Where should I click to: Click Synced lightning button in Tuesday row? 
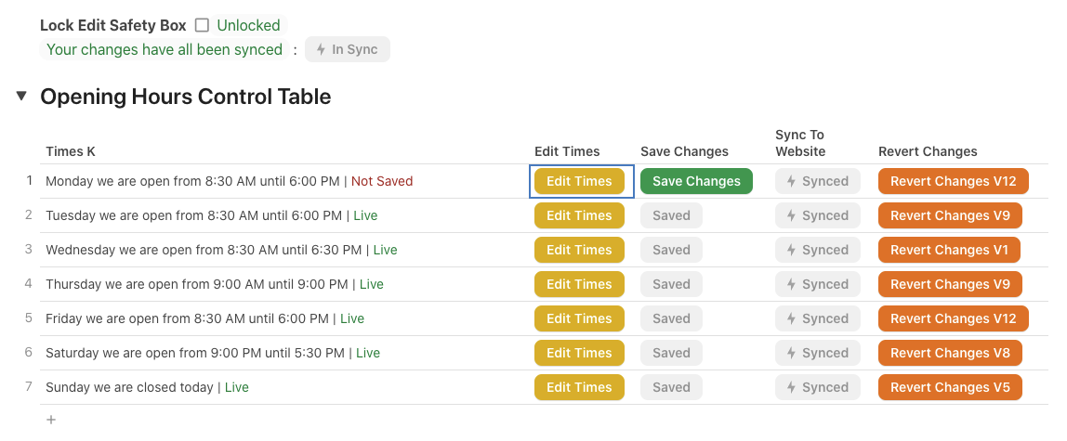[x=817, y=215]
